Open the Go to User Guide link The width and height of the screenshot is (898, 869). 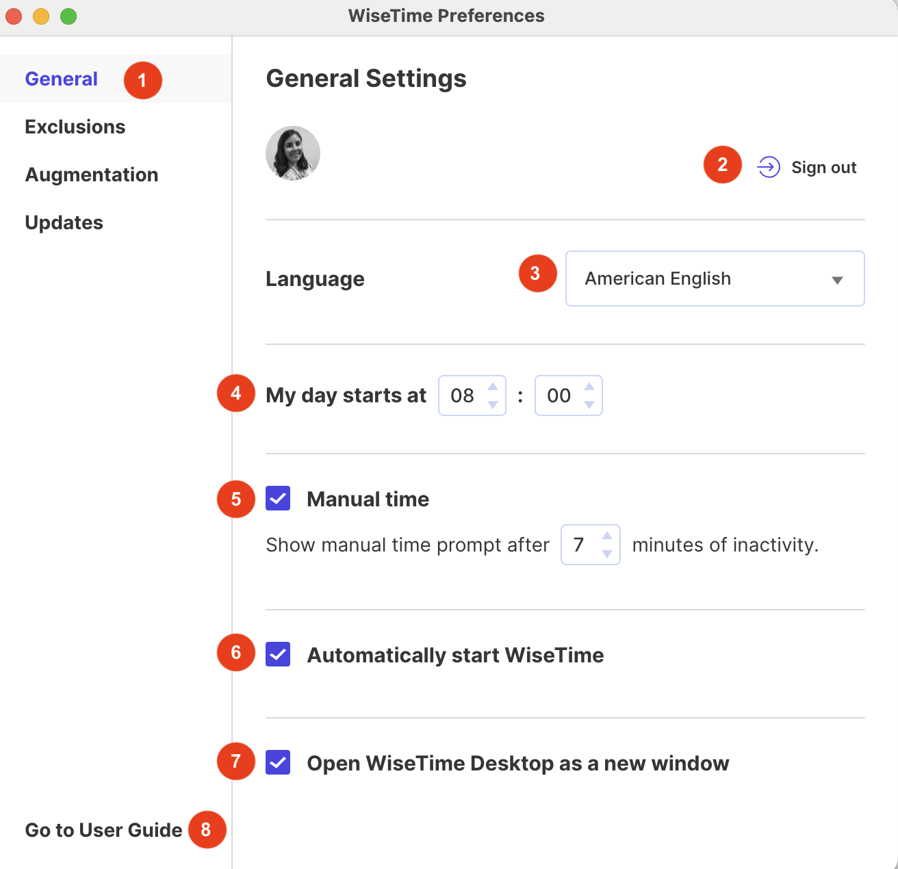point(103,830)
